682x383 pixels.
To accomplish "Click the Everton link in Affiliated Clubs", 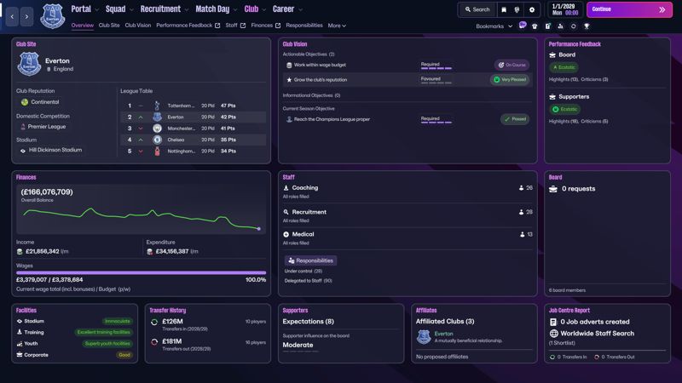I will [x=443, y=334].
